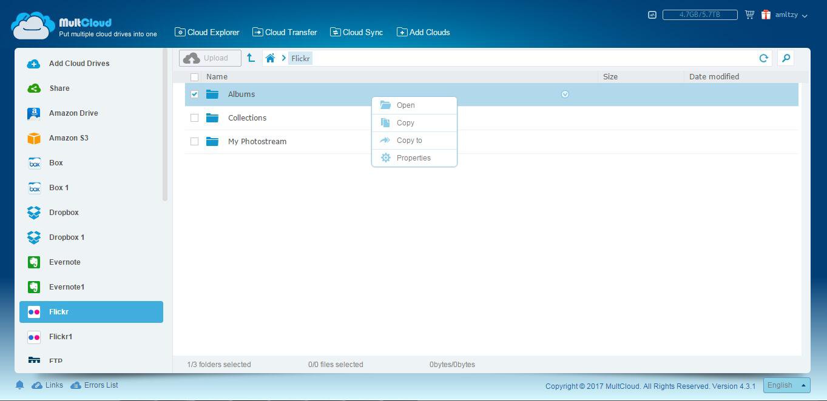Click the refresh icon

764,58
